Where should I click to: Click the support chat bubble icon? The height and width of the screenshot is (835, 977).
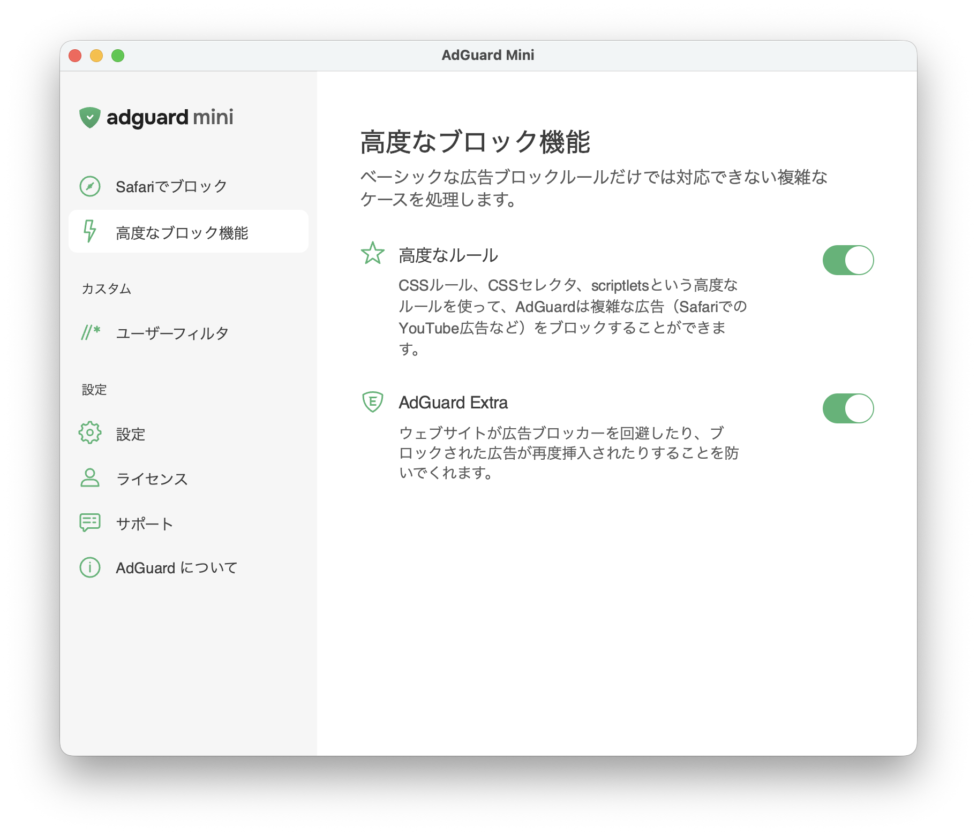tap(90, 522)
